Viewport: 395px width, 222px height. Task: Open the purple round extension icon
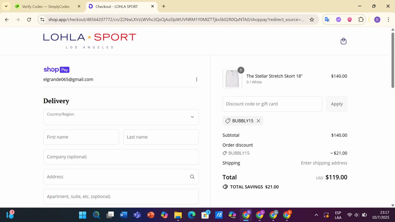(x=339, y=20)
